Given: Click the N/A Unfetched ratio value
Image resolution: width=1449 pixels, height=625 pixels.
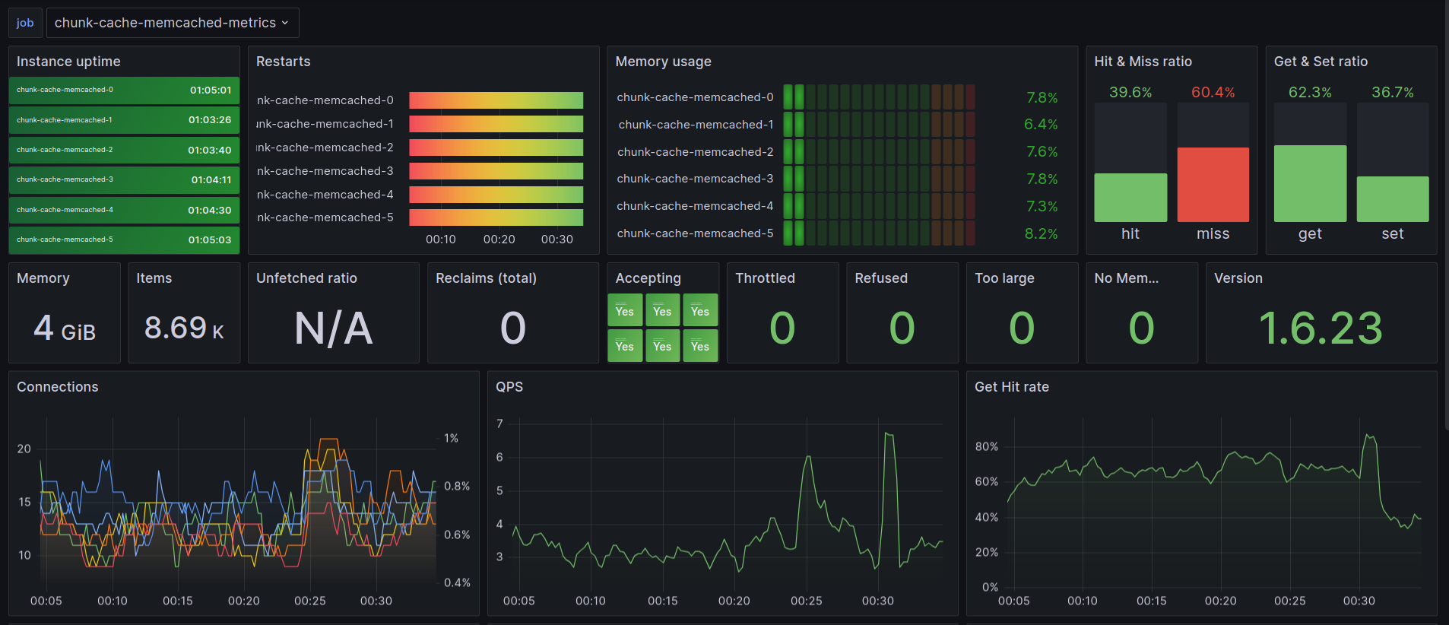Looking at the screenshot, I should [334, 328].
